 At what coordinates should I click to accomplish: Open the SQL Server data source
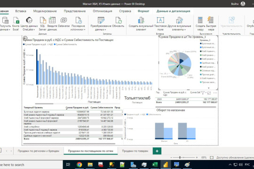point(43,20)
